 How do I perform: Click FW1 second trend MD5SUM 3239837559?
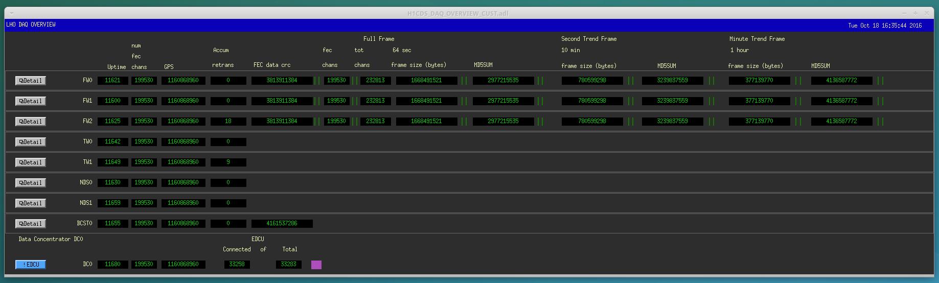coord(673,101)
